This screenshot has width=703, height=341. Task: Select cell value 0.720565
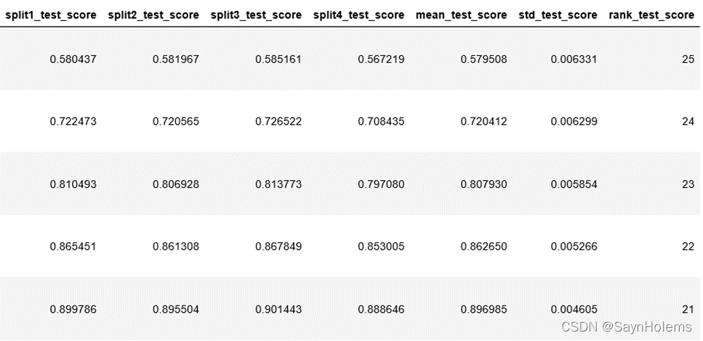(x=176, y=121)
